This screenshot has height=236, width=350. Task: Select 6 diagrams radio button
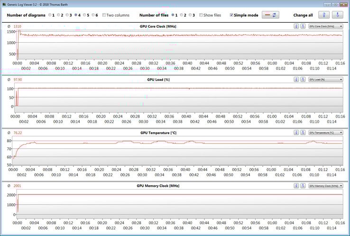point(93,15)
